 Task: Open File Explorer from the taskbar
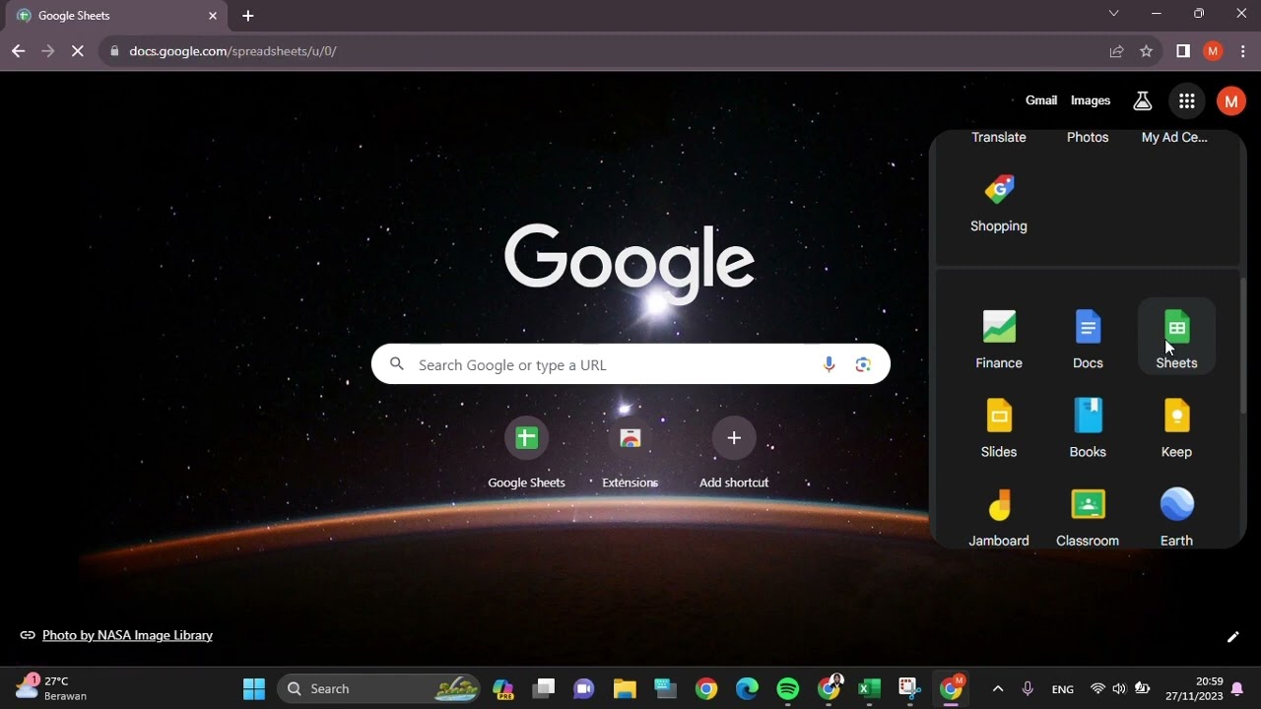point(625,688)
